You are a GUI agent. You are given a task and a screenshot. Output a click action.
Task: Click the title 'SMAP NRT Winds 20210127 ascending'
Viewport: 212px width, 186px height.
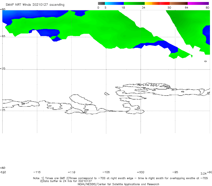pyautogui.click(x=35, y=5)
